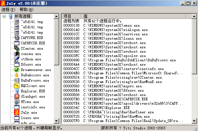Select July.exe in the tree
198x131 pixels.
pyautogui.click(x=29, y=113)
